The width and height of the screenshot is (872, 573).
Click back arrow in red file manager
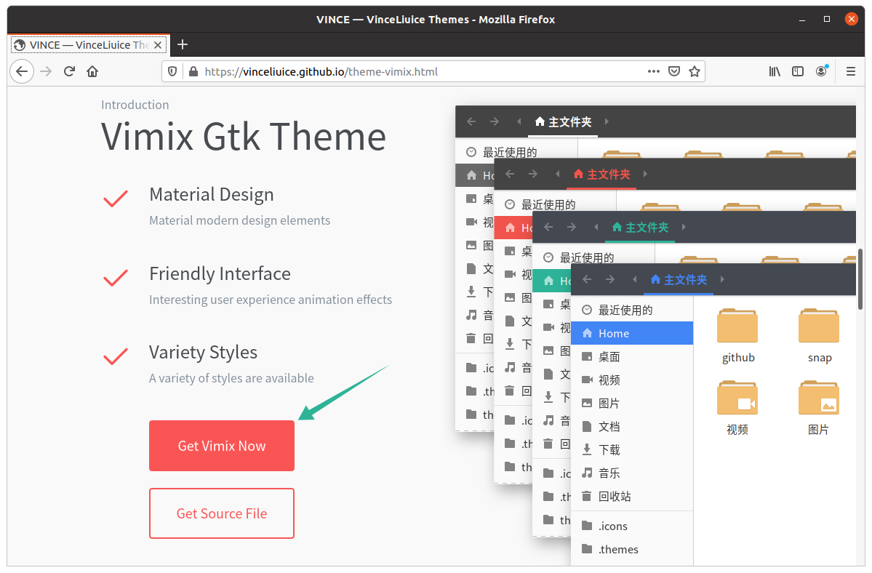coord(510,175)
